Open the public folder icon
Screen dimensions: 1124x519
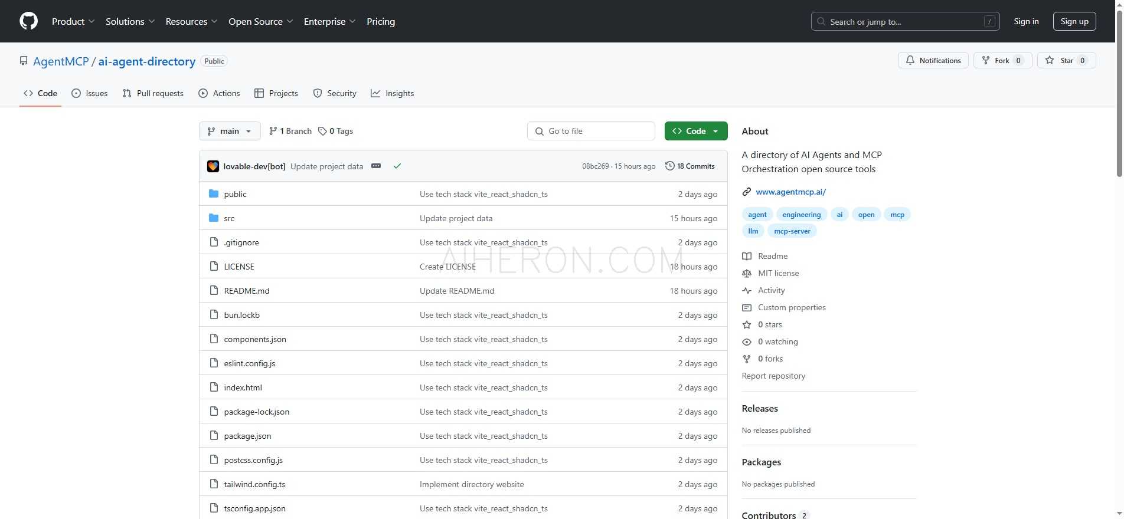point(214,193)
